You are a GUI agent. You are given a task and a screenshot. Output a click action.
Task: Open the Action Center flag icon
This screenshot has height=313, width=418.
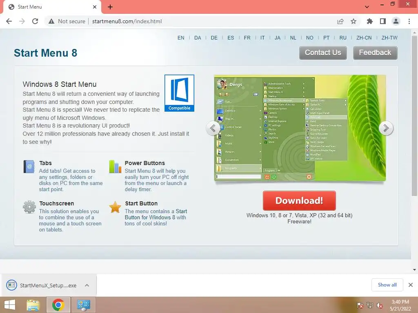(360, 305)
